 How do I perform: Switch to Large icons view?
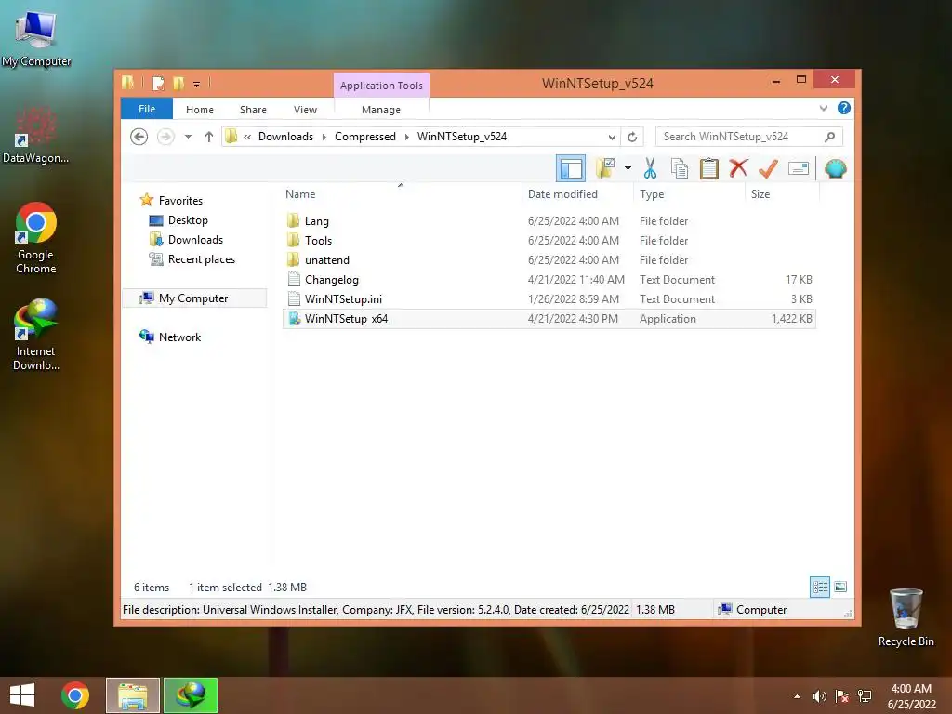point(840,588)
